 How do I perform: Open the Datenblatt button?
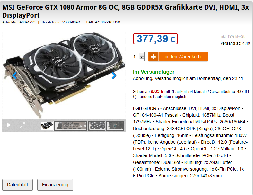(x=17, y=185)
